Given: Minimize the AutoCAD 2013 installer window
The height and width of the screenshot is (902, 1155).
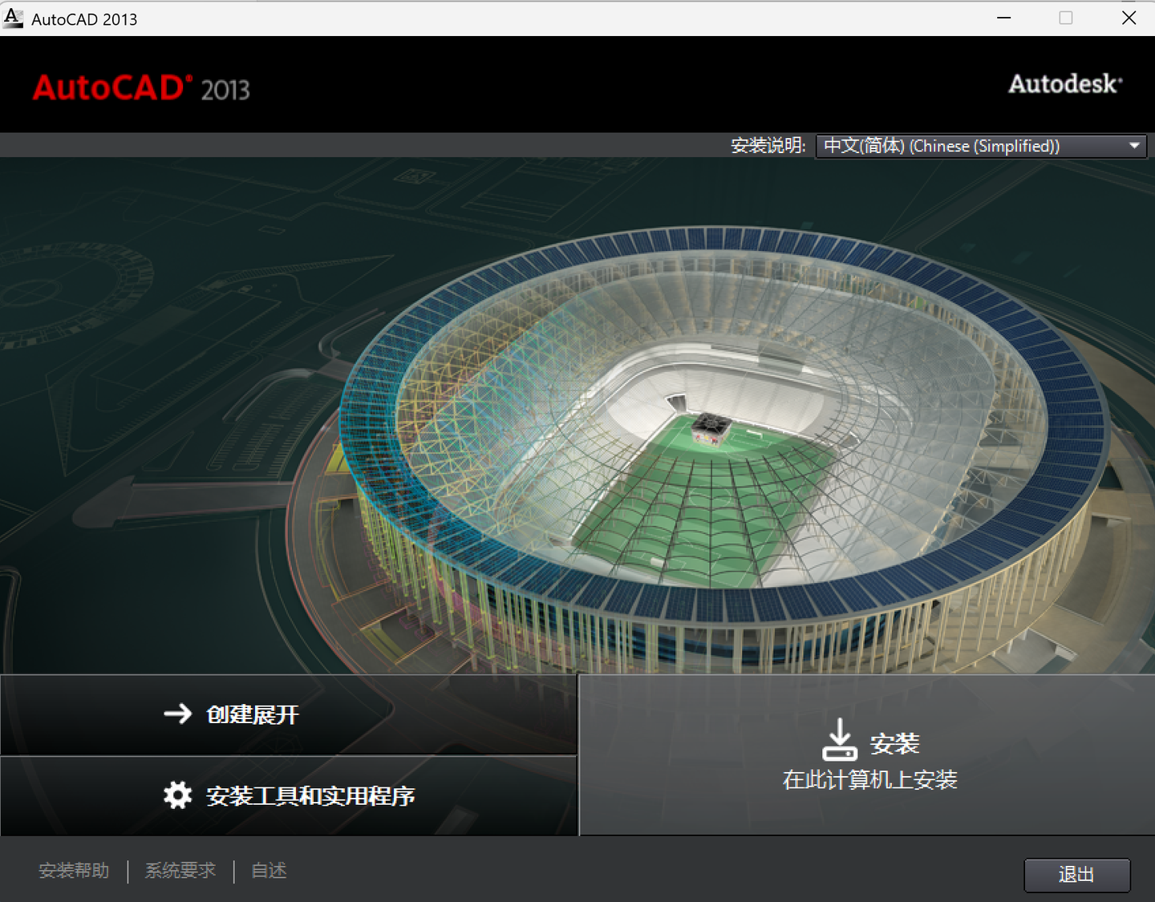Looking at the screenshot, I should tap(1003, 18).
